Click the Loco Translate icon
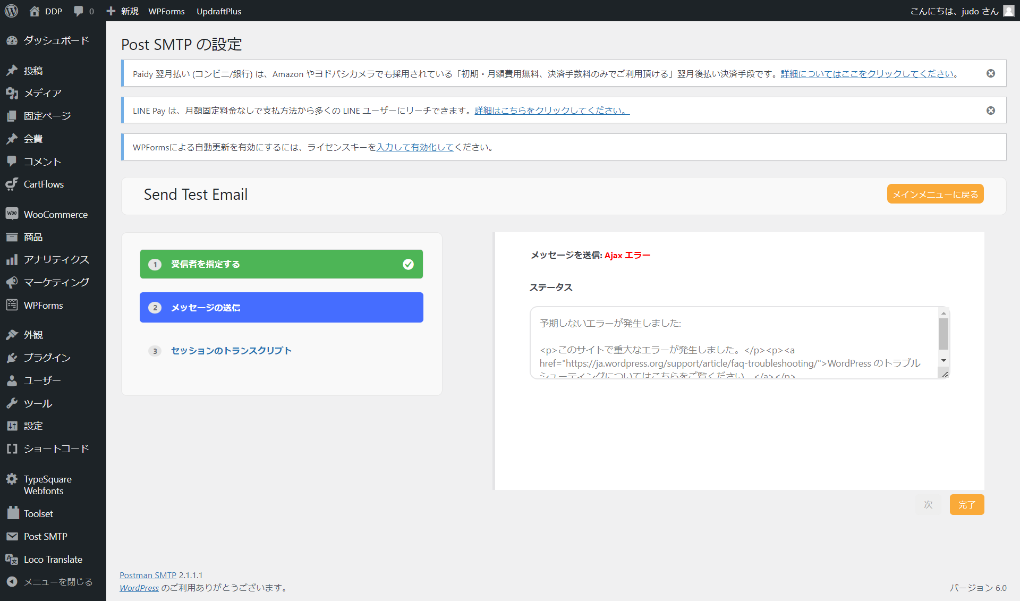 point(12,559)
